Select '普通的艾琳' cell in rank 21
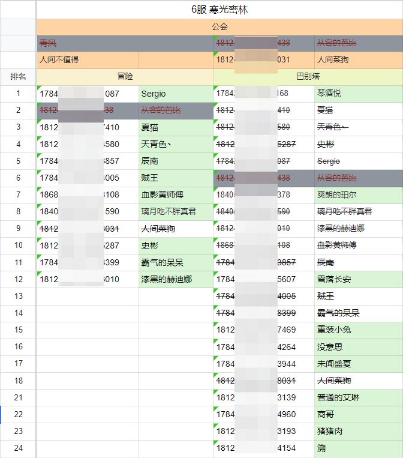 pos(359,397)
